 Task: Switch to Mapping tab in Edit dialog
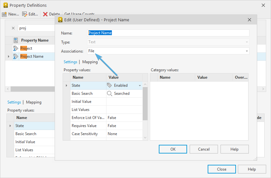click(x=90, y=62)
